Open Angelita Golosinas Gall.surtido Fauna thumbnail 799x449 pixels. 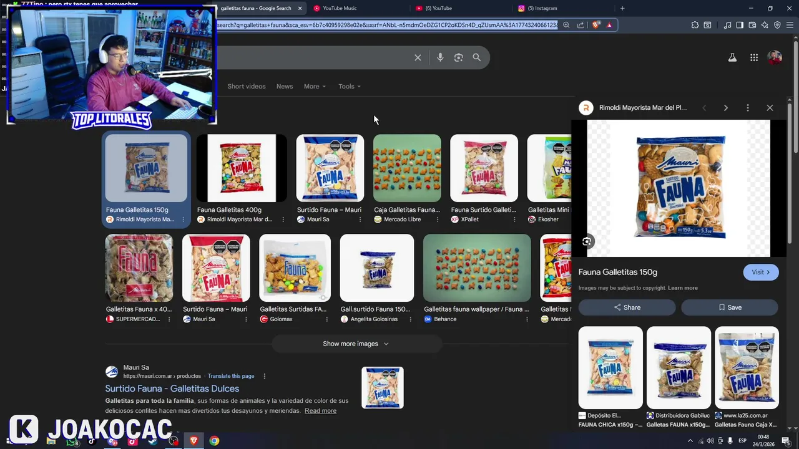coord(377,268)
